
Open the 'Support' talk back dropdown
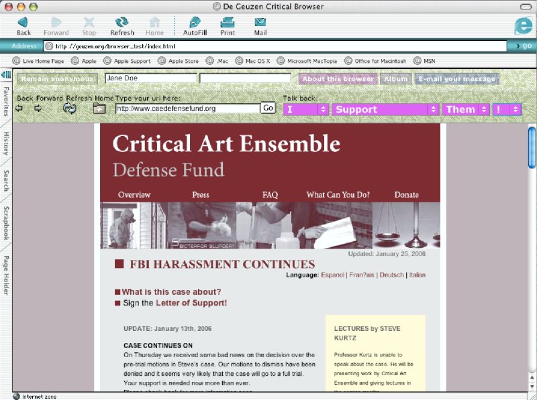click(x=385, y=109)
